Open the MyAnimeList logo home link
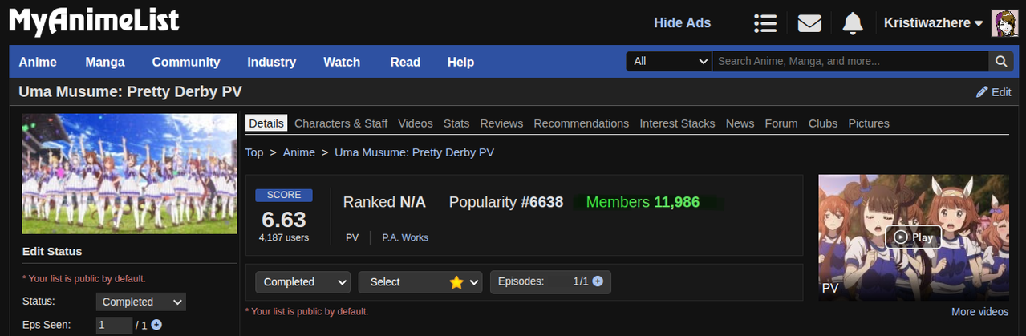1026x336 pixels. tap(94, 21)
